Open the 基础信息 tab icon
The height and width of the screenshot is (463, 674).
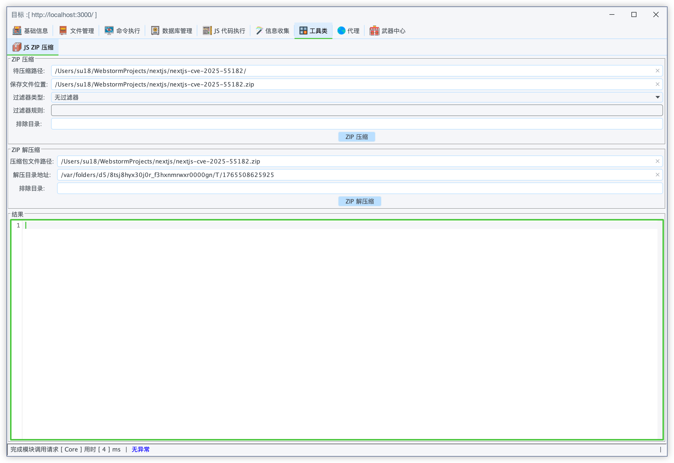(17, 30)
